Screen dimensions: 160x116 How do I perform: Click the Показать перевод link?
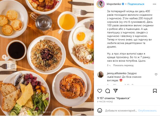coord(123,65)
